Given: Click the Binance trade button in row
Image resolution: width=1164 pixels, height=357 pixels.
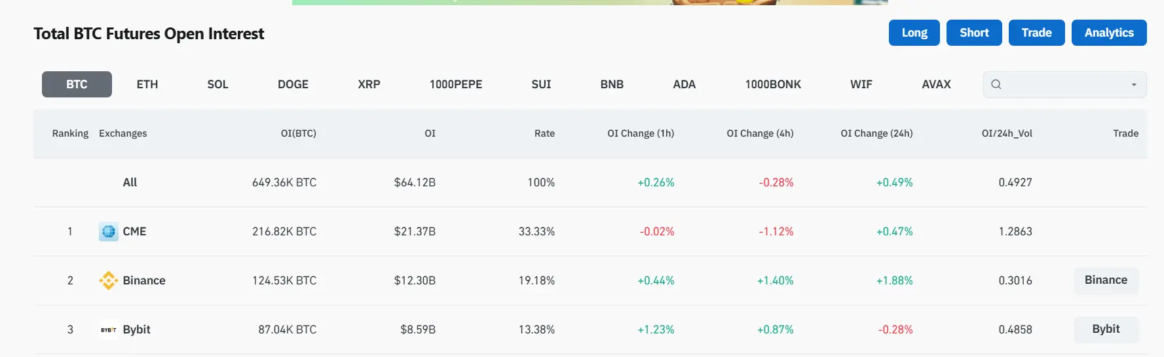Looking at the screenshot, I should click(1106, 280).
